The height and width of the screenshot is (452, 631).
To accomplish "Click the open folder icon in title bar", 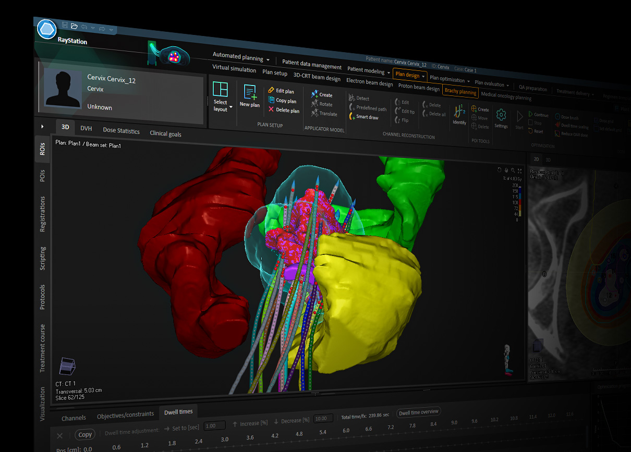I will point(74,26).
